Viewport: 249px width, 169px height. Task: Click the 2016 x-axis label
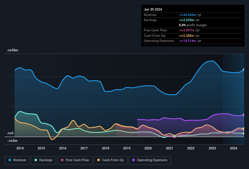(63, 148)
